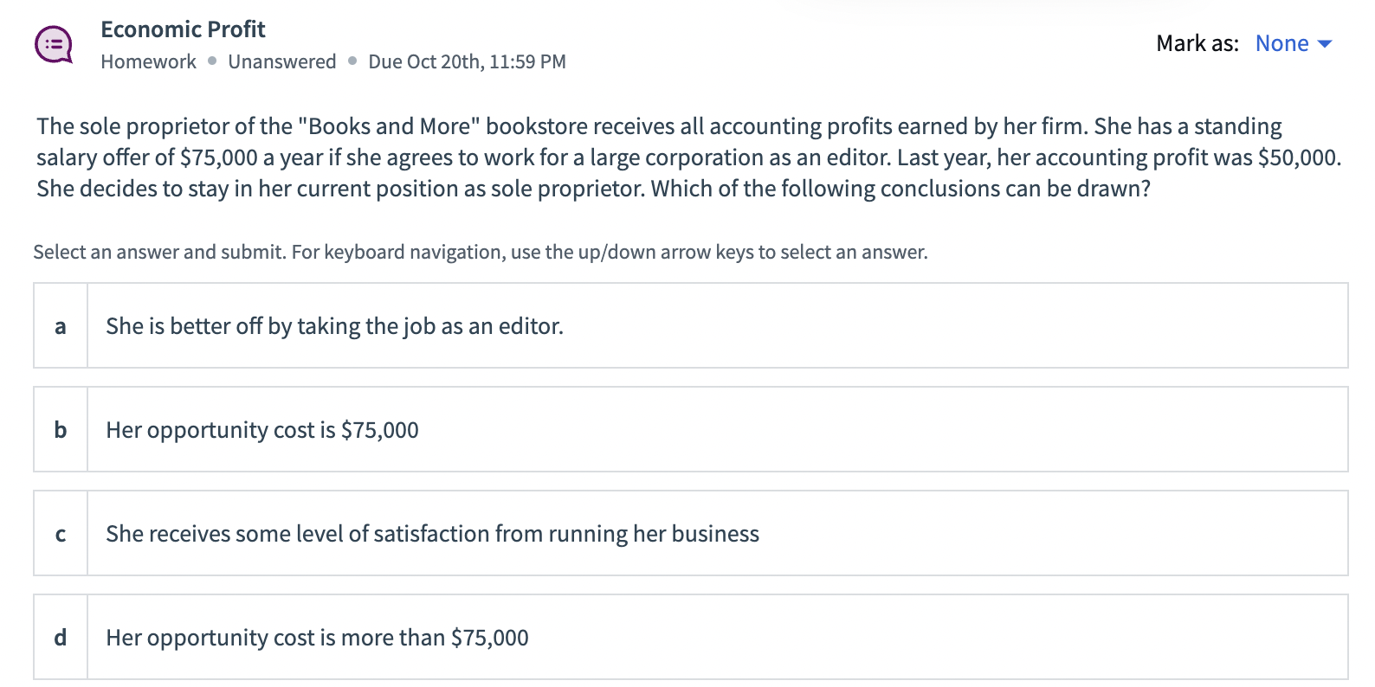Open the Mark as None dropdown

click(1282, 43)
